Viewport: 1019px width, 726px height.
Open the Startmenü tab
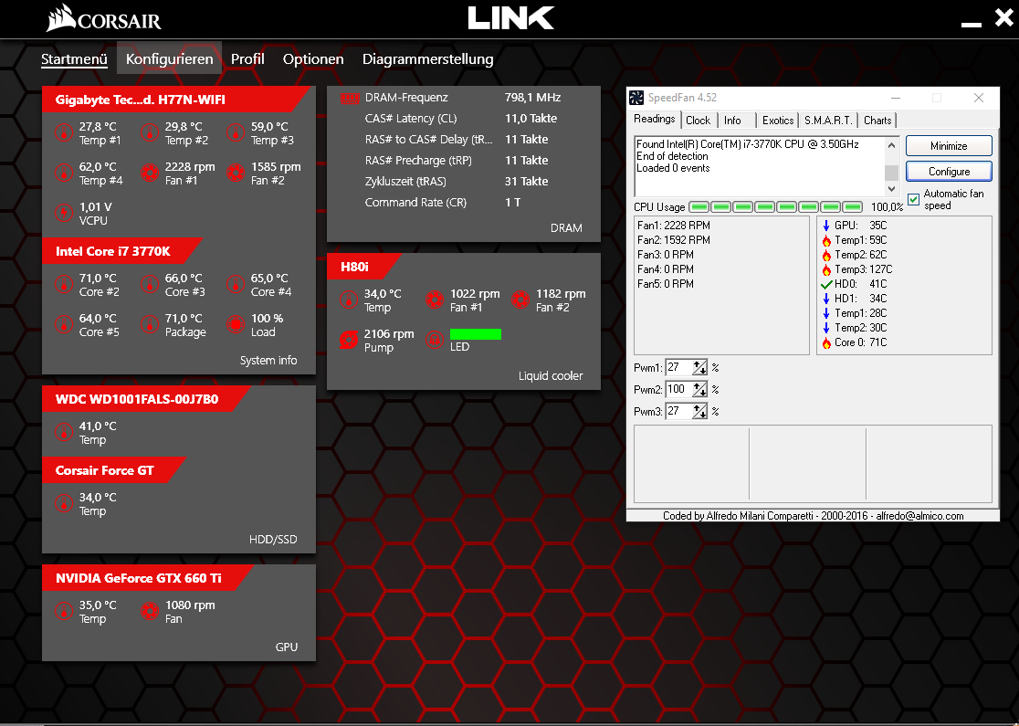pos(74,59)
